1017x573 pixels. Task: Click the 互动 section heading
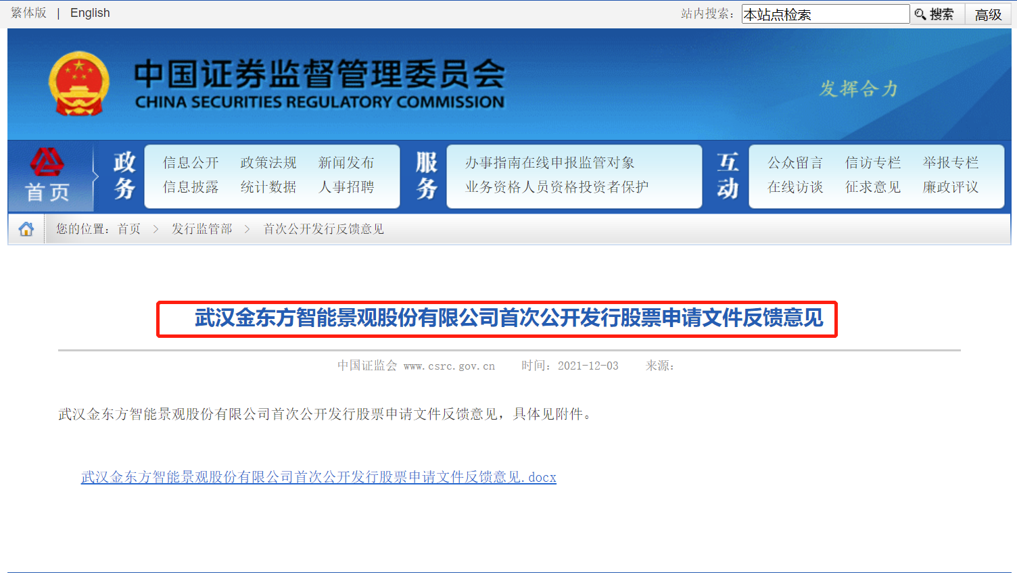[728, 176]
